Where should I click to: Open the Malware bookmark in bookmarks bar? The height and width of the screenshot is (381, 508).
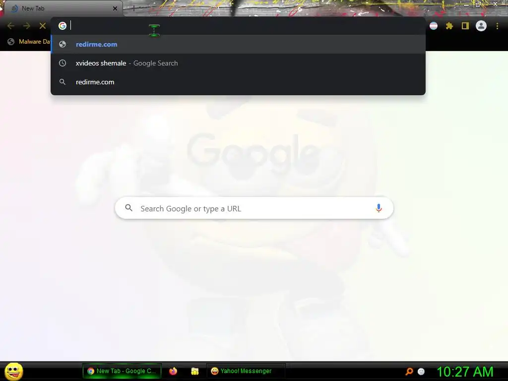[x=29, y=42]
